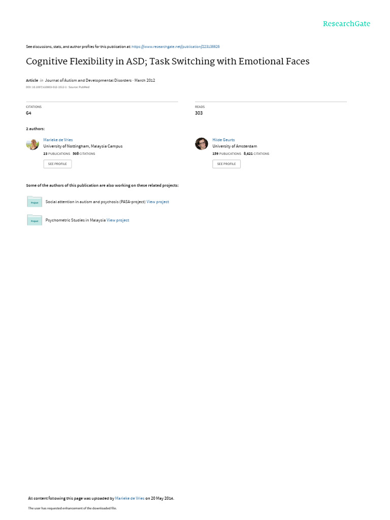Click the Journal of Autism and Developmental Disorders text
390x520 pixels.
[x=88, y=80]
